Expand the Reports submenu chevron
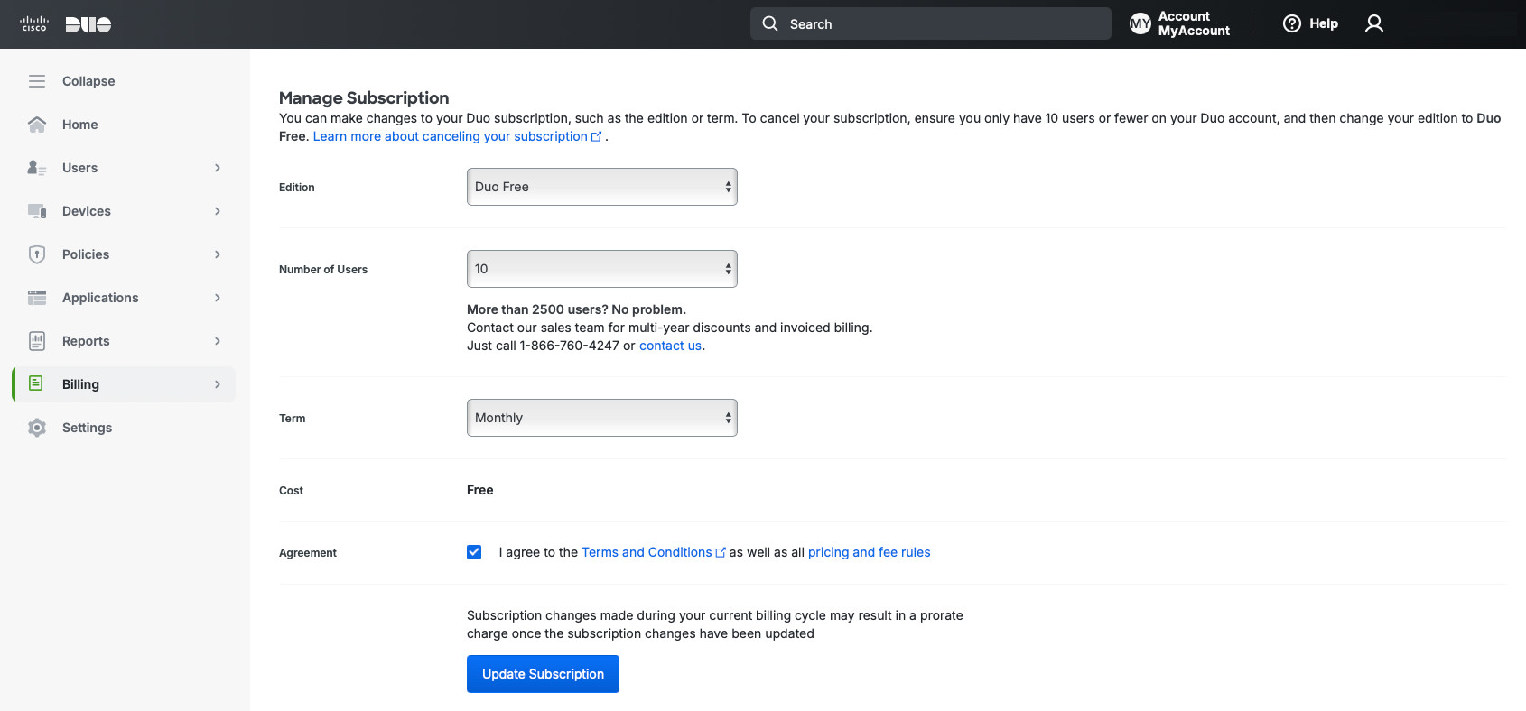The width and height of the screenshot is (1526, 711). 218,341
